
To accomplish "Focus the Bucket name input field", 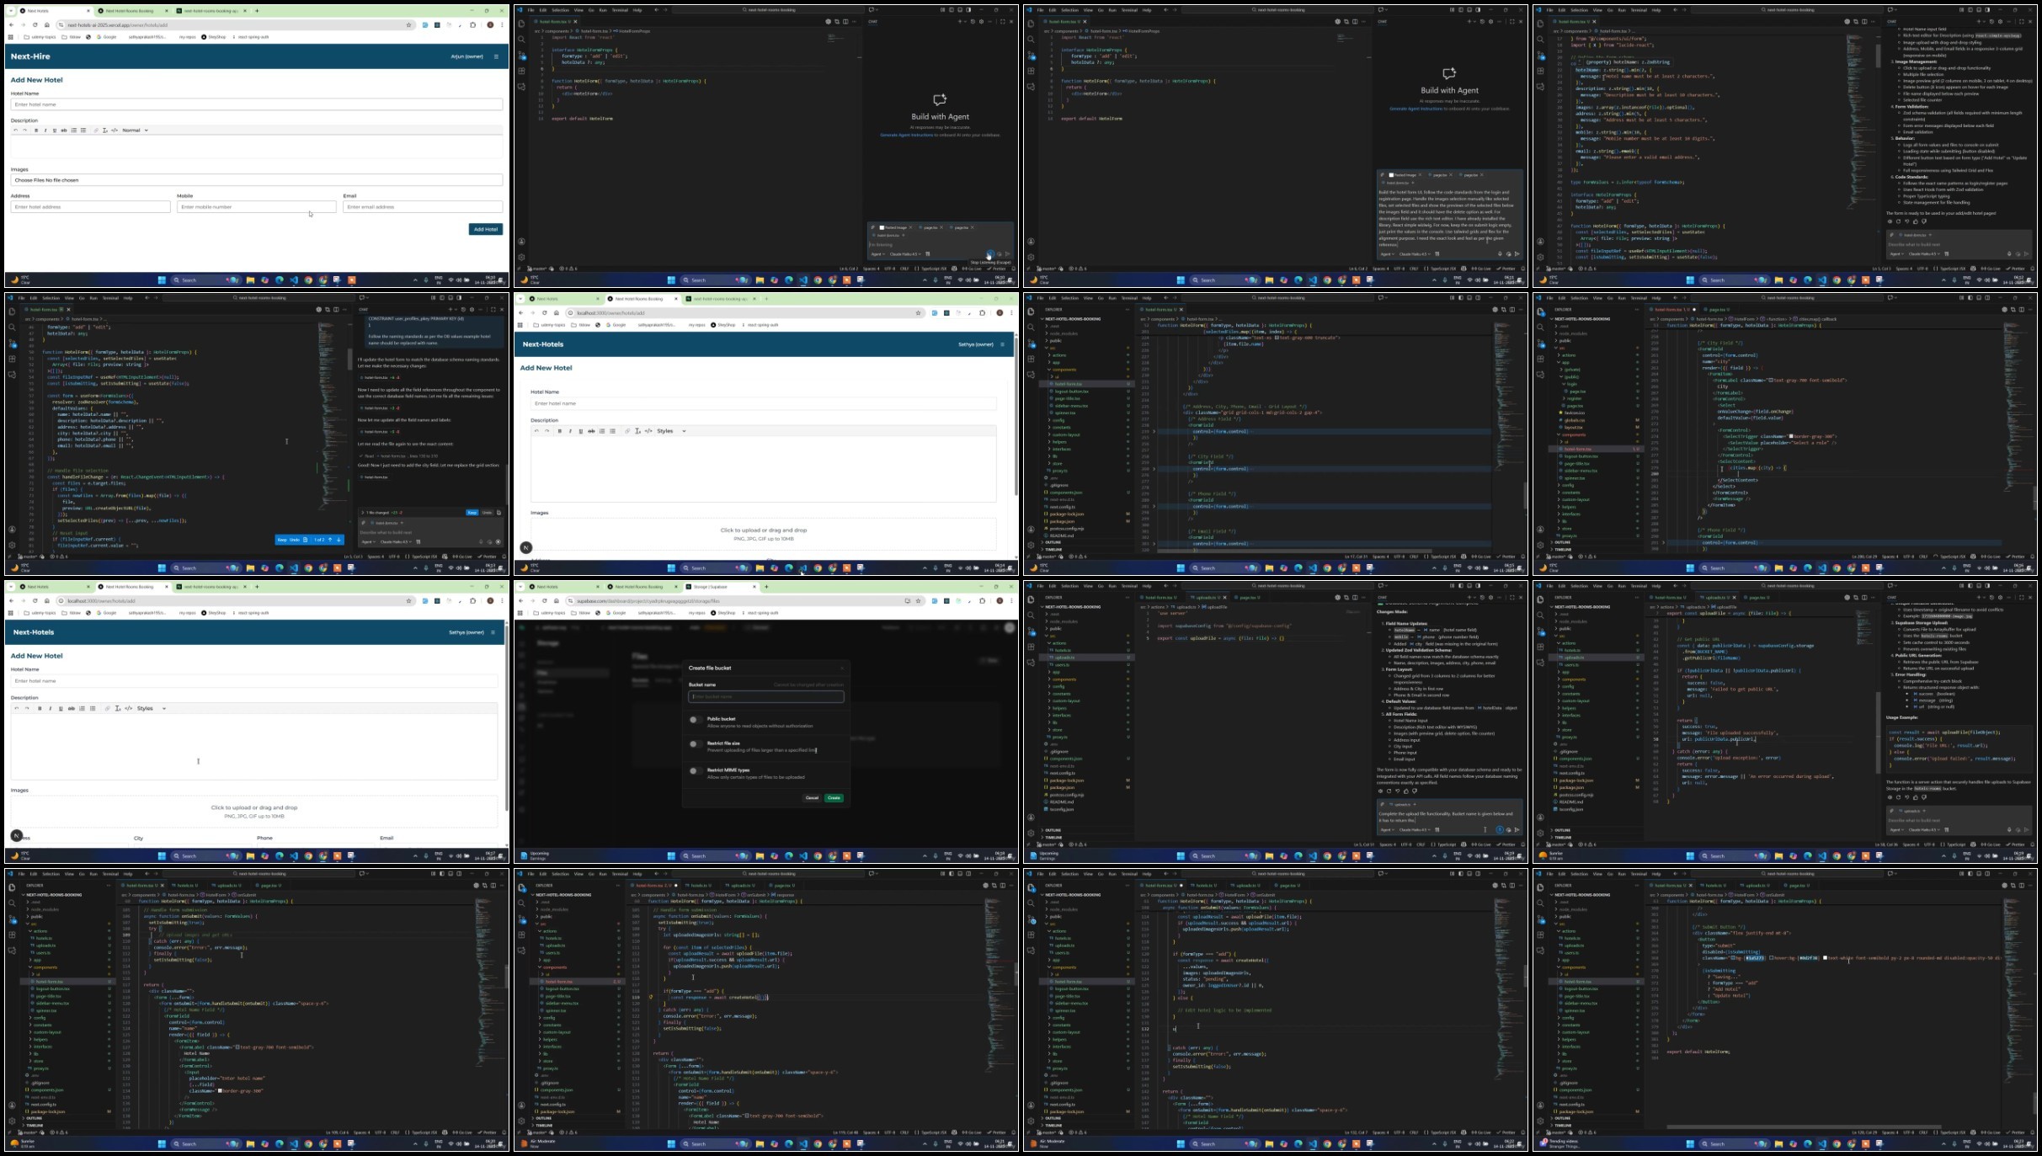I will (x=765, y=696).
